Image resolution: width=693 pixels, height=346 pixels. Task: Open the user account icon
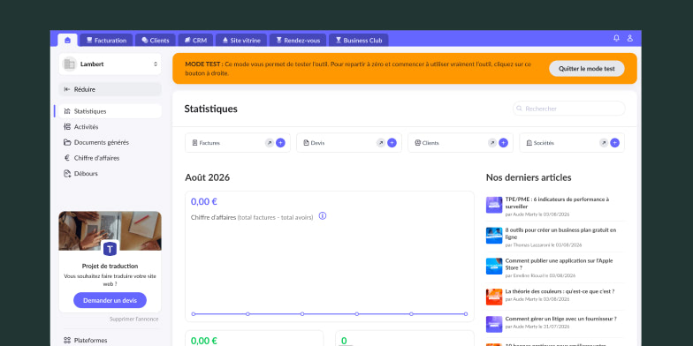coord(629,39)
